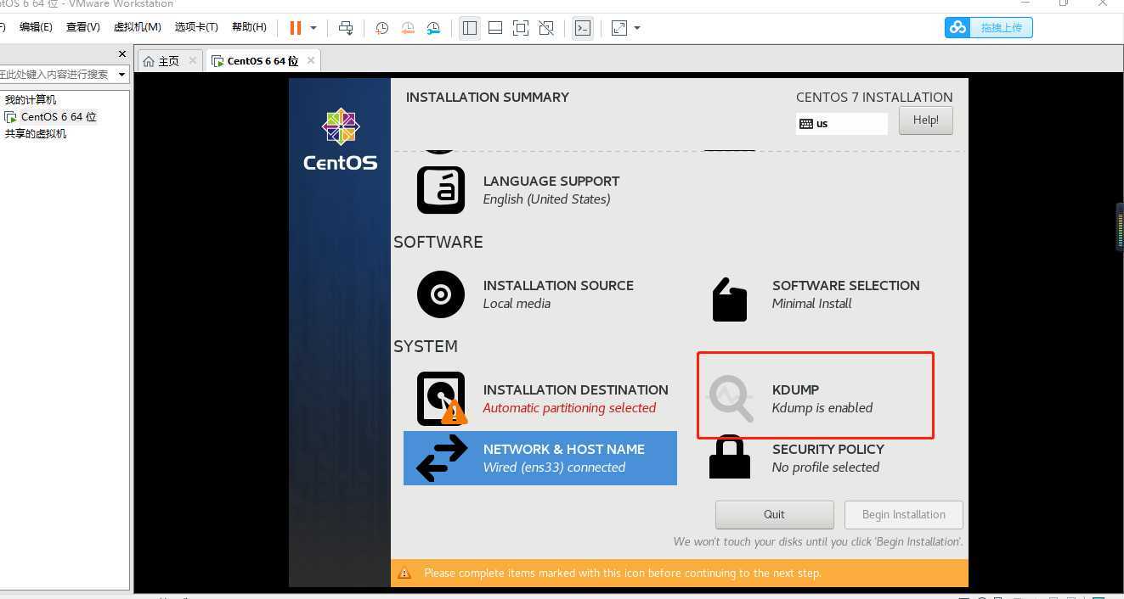Click the CentOS logo in sidebar

[341, 140]
